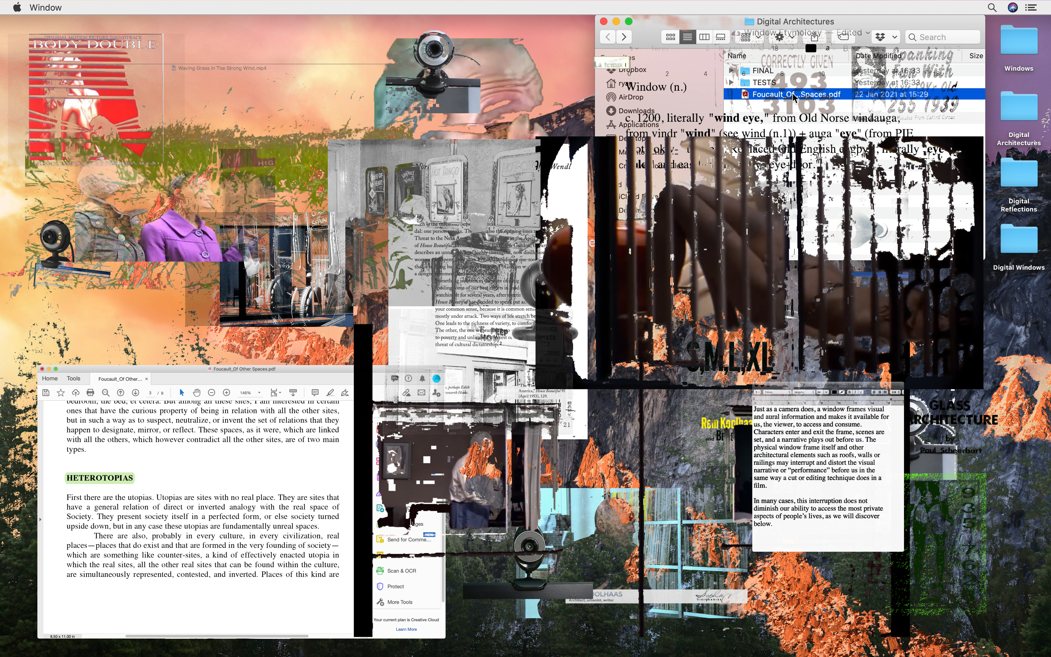Screen dimensions: 1051x657
Task: Click Learn More about Creative Cloud plan
Action: (x=406, y=629)
